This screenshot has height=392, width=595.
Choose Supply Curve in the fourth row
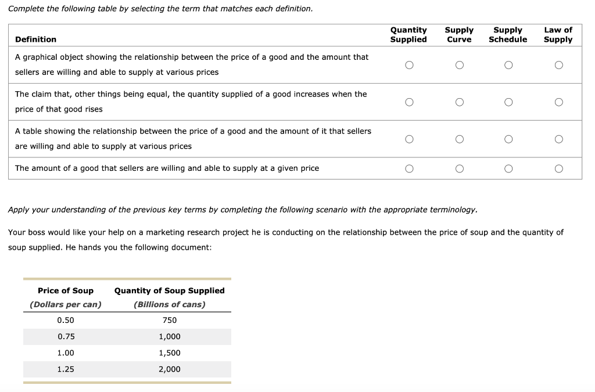pos(460,168)
